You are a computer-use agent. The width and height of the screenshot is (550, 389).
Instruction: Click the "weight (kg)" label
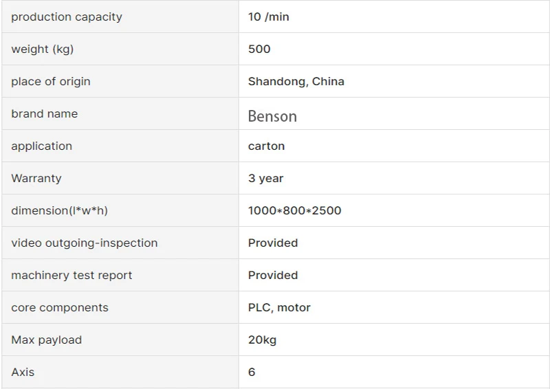[x=42, y=49]
